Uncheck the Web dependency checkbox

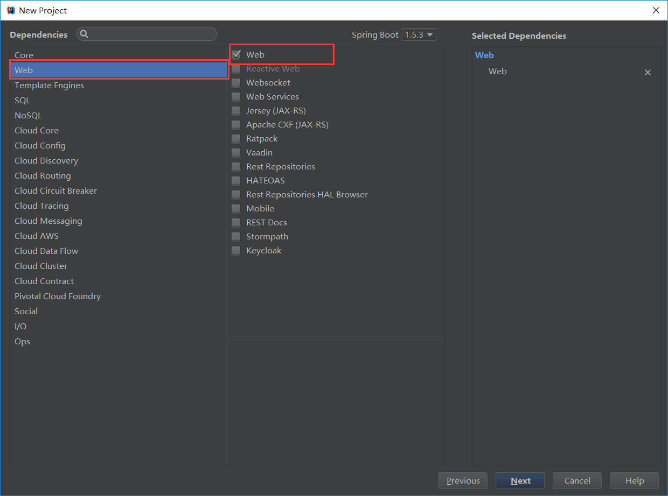click(236, 54)
